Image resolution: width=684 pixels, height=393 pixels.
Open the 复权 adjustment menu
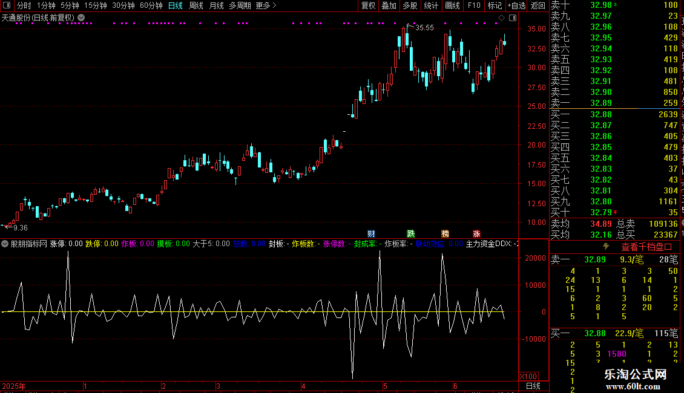(x=368, y=5)
